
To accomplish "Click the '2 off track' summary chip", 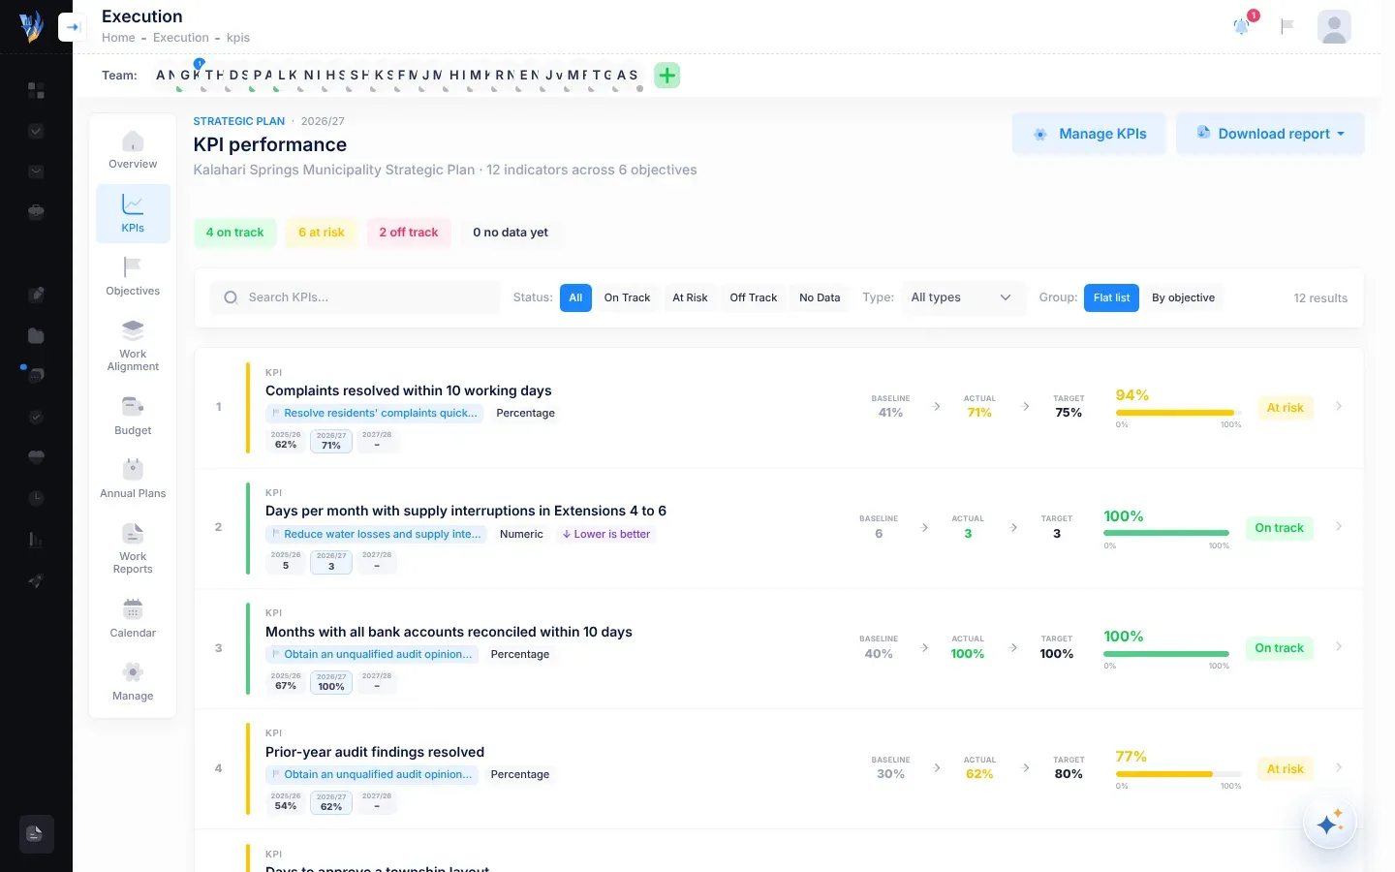I will coord(409,233).
